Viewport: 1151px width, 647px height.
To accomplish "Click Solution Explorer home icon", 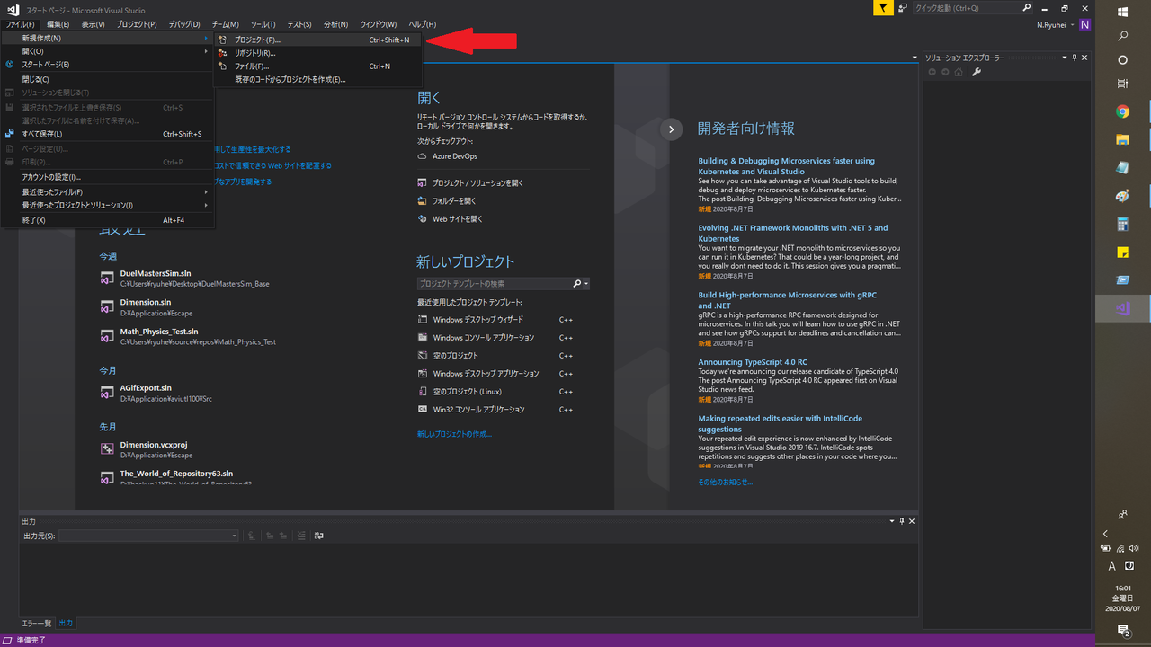I will [959, 72].
